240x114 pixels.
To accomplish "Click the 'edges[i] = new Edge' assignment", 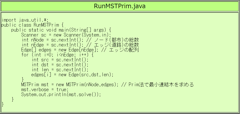I will point(72,75).
